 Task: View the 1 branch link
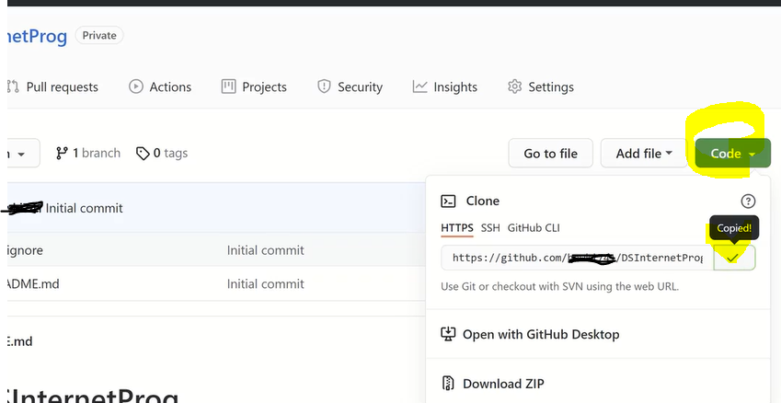click(x=88, y=153)
